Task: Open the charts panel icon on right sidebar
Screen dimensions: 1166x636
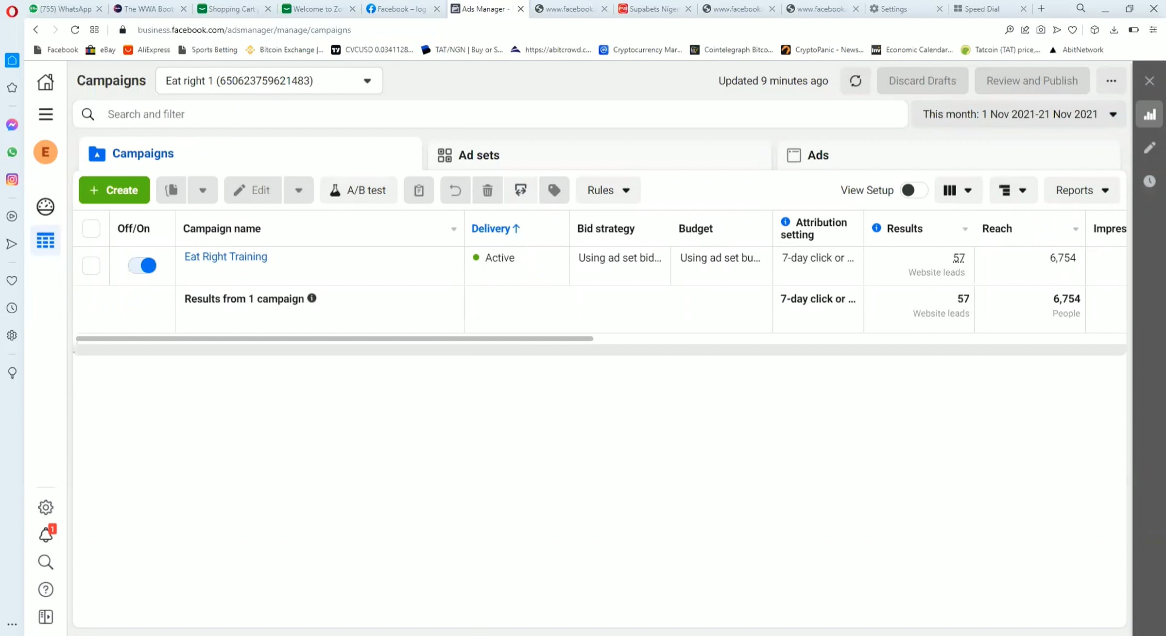Action: (x=1149, y=115)
